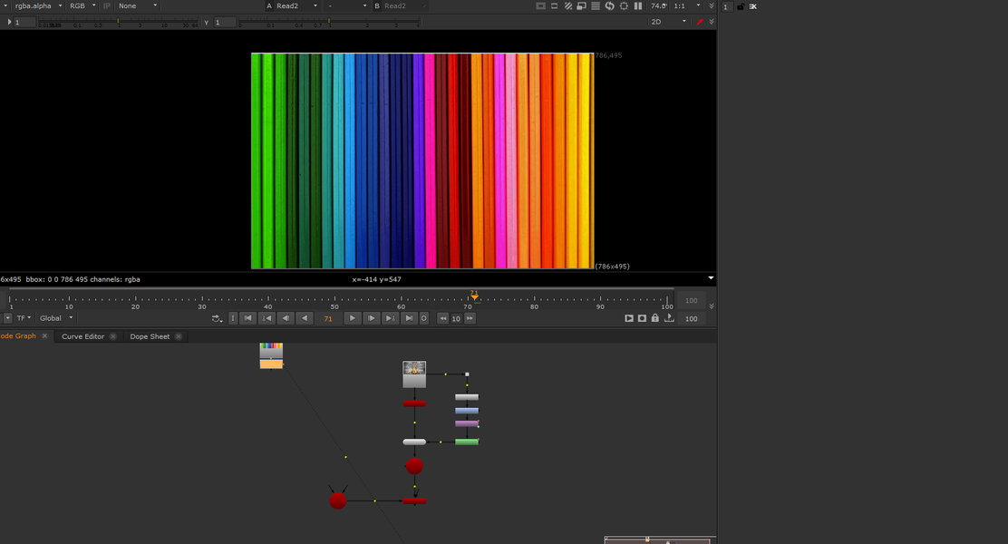Collapse second viewer toolbar double-chevron

click(711, 22)
